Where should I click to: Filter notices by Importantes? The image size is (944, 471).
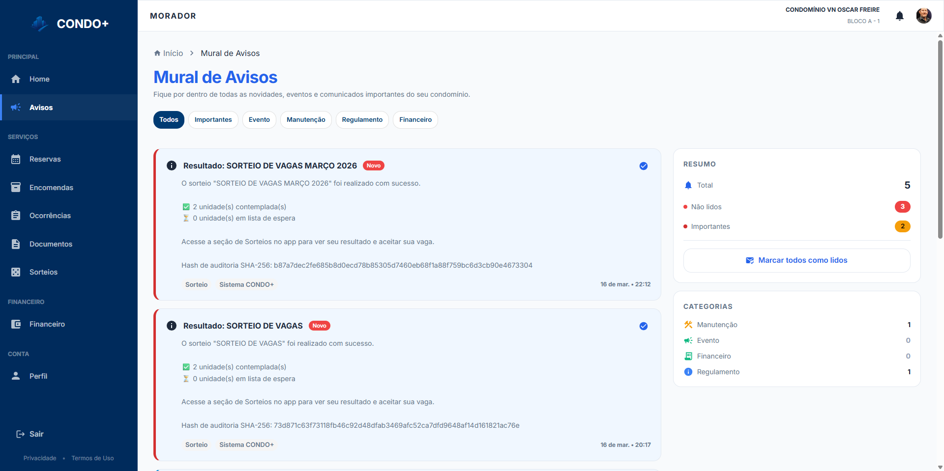213,120
